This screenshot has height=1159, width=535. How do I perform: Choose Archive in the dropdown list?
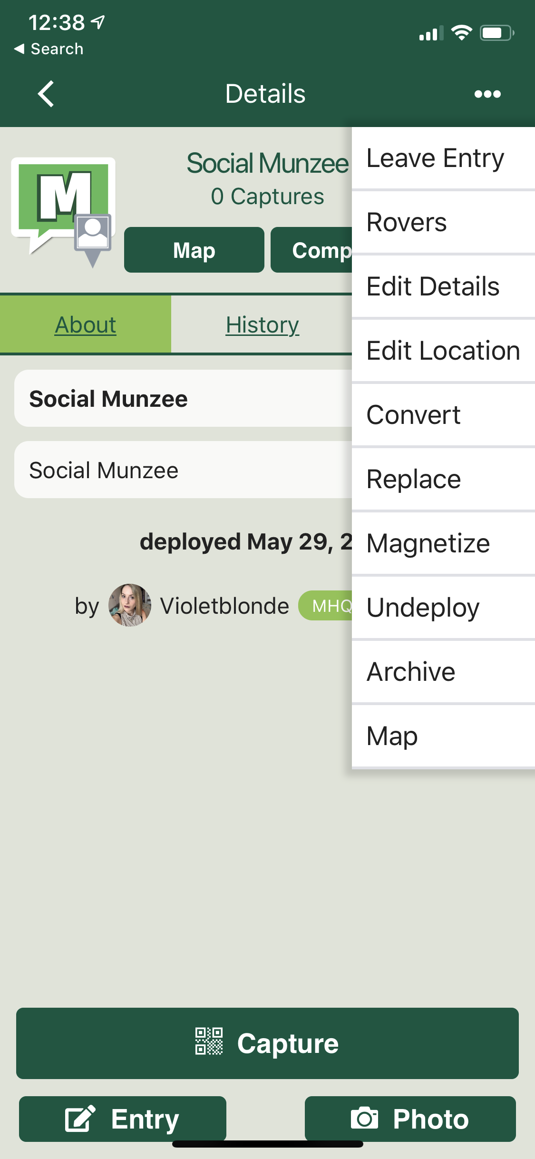click(443, 672)
